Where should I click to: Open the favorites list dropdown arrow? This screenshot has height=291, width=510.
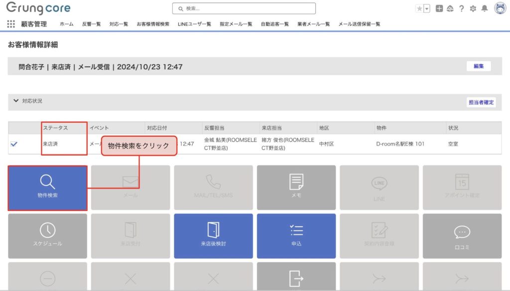tap(427, 8)
